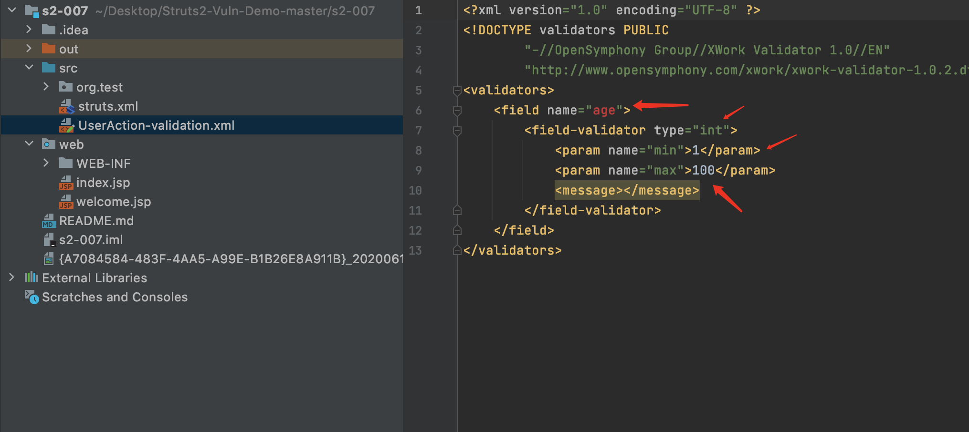Select README.md file
The height and width of the screenshot is (432, 969).
(x=96, y=221)
